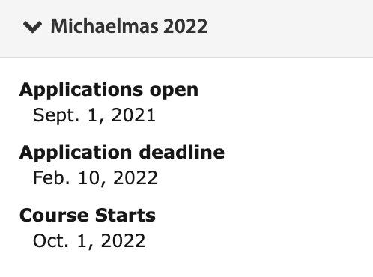Click the word Michaelmas in header
This screenshot has height=277, width=373.
(x=105, y=26)
